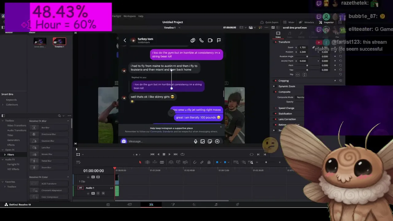Image resolution: width=393 pixels, height=221 pixels.
Task: Toggle the Lens Correction section switch
Action: click(x=275, y=119)
